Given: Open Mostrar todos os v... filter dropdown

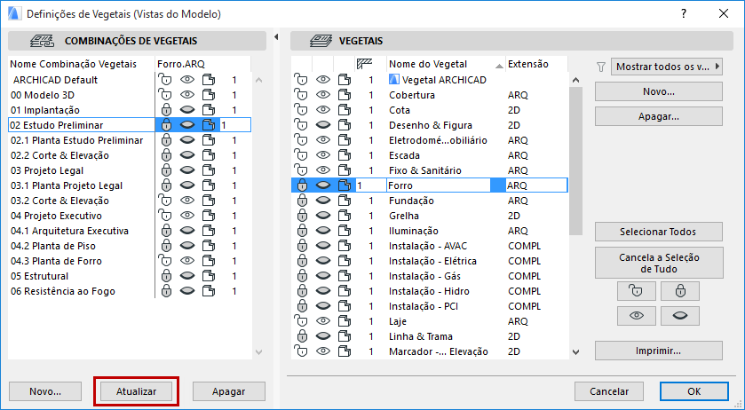Looking at the screenshot, I should [667, 67].
